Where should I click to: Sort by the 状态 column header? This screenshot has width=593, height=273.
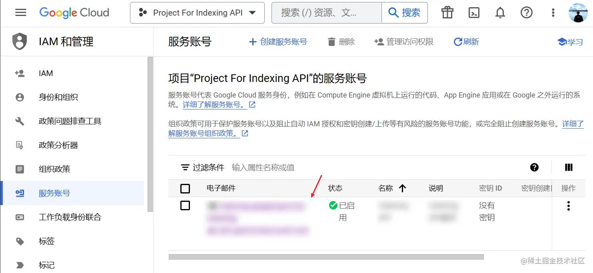[335, 188]
